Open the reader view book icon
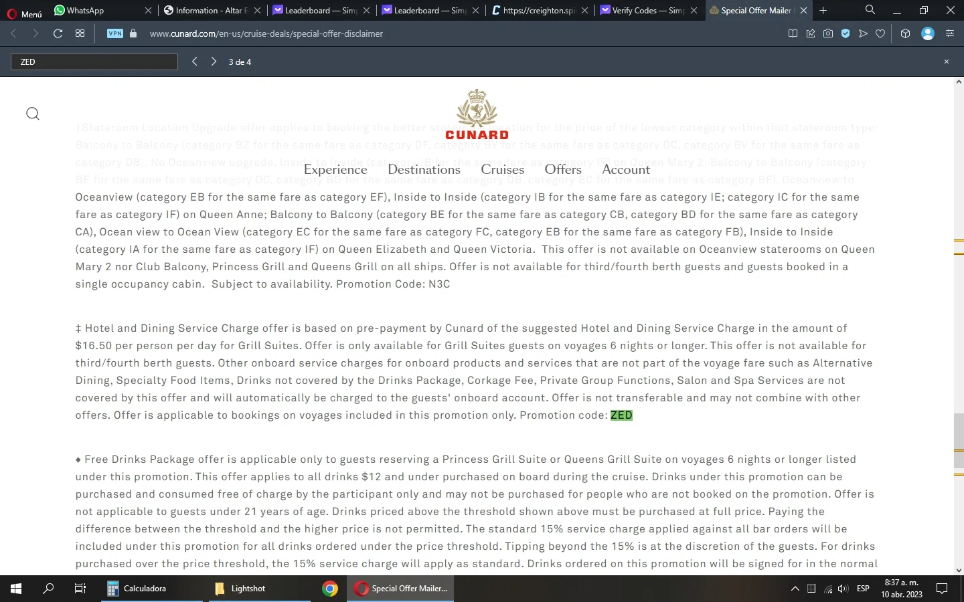Viewport: 964px width, 602px height. tap(793, 33)
